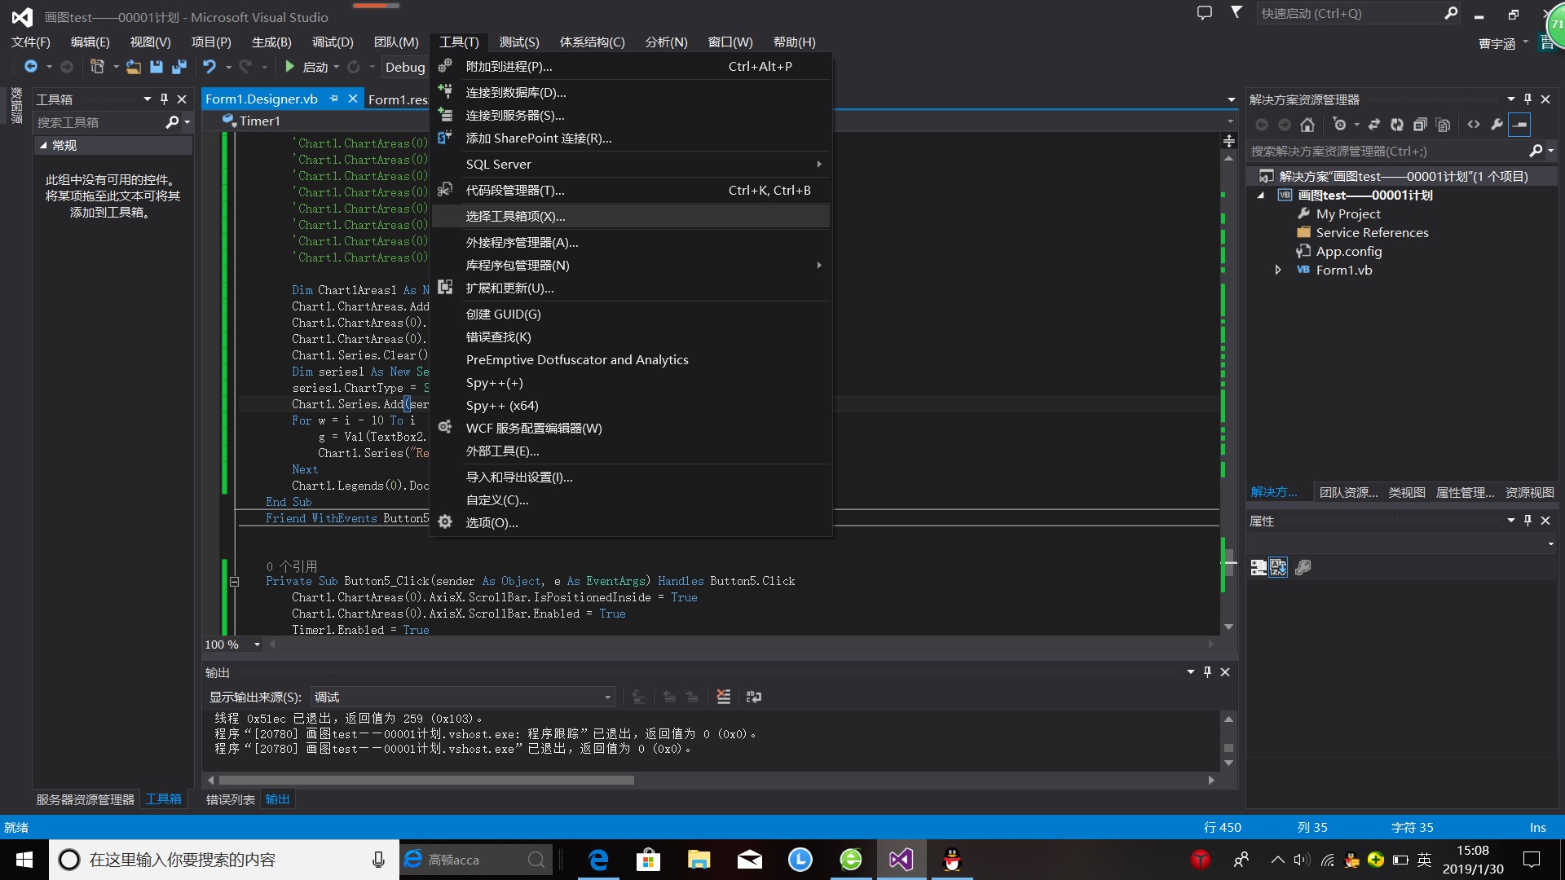Click the Undo toolbar icon
The height and width of the screenshot is (880, 1565).
click(209, 67)
